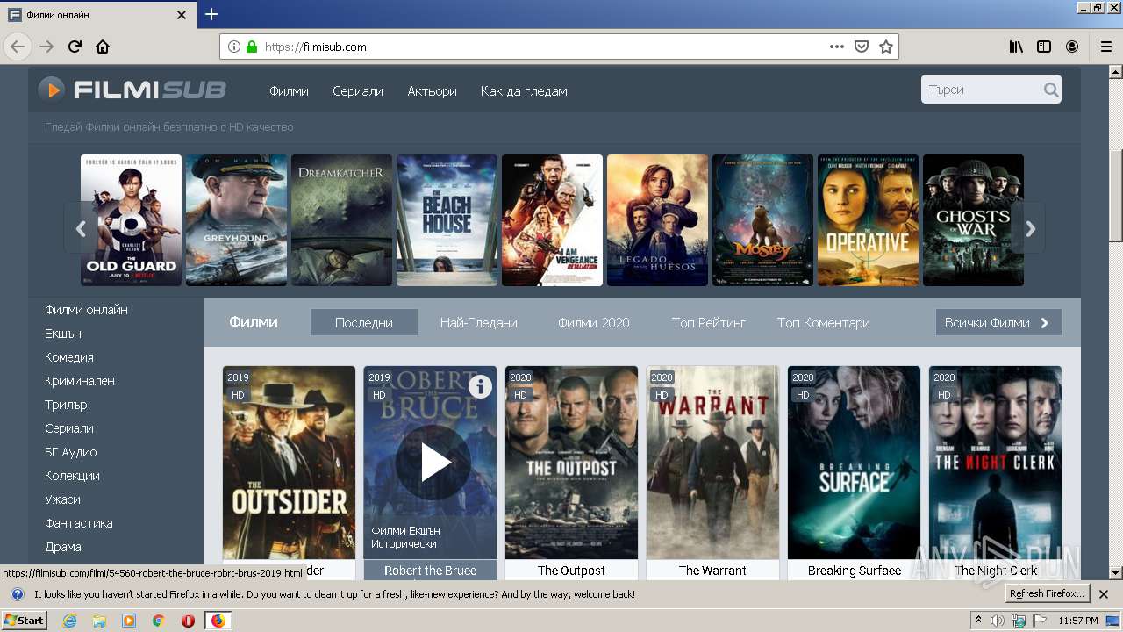Click the Windows Start button
The width and height of the screenshot is (1123, 632).
[25, 621]
